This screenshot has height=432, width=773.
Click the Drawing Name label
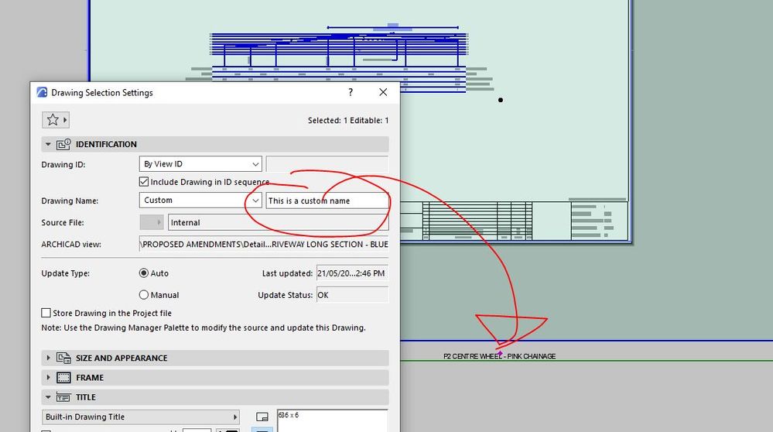click(x=70, y=201)
